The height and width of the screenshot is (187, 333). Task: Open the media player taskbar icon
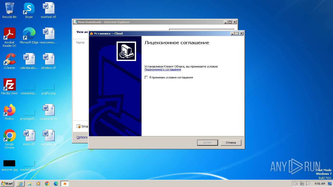click(x=38, y=184)
